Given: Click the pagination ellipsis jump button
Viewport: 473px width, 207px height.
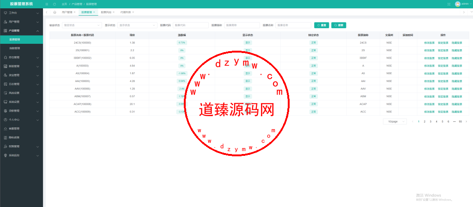Looking at the screenshot, I should [455, 122].
